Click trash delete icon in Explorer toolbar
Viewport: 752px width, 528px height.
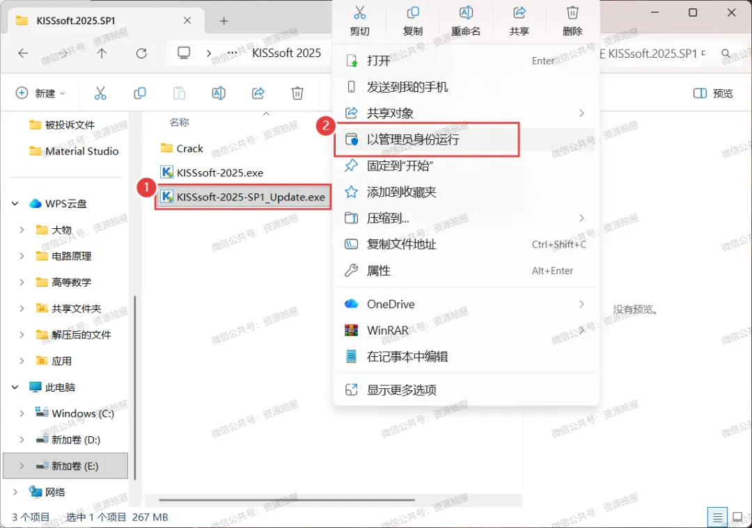tap(297, 93)
